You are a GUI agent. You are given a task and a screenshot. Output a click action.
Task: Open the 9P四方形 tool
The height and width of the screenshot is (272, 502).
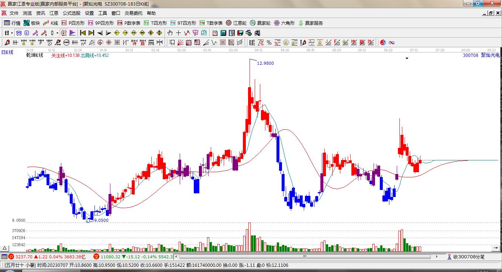(x=101, y=23)
